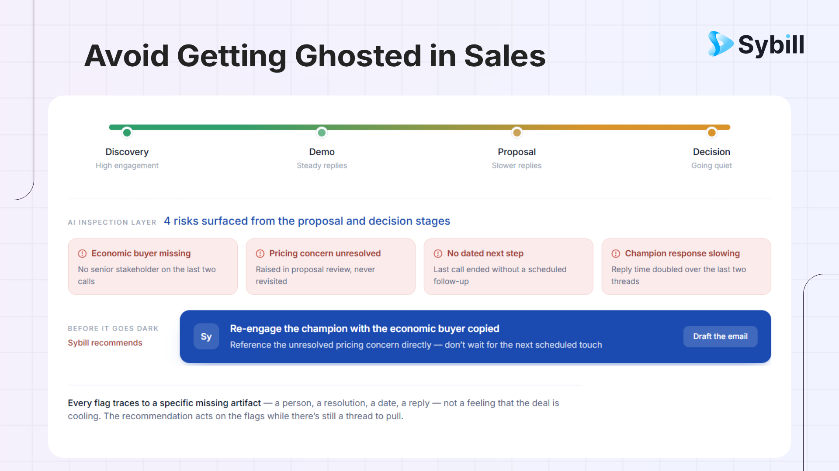Click the Steady replies caption
This screenshot has width=839, height=471.
tap(322, 166)
